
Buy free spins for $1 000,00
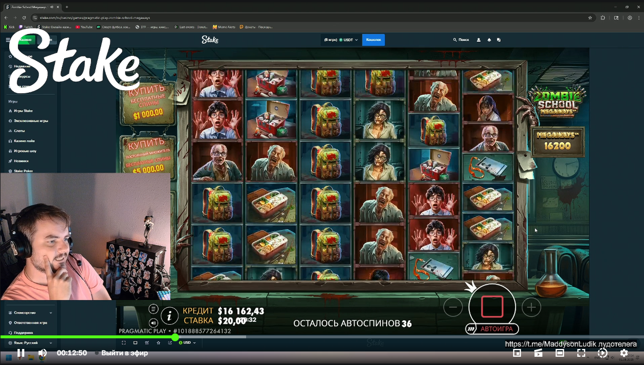tap(148, 102)
